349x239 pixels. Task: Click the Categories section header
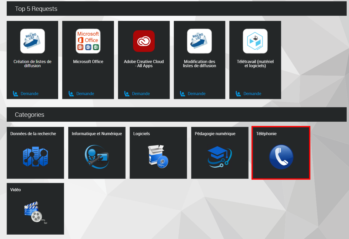29,115
